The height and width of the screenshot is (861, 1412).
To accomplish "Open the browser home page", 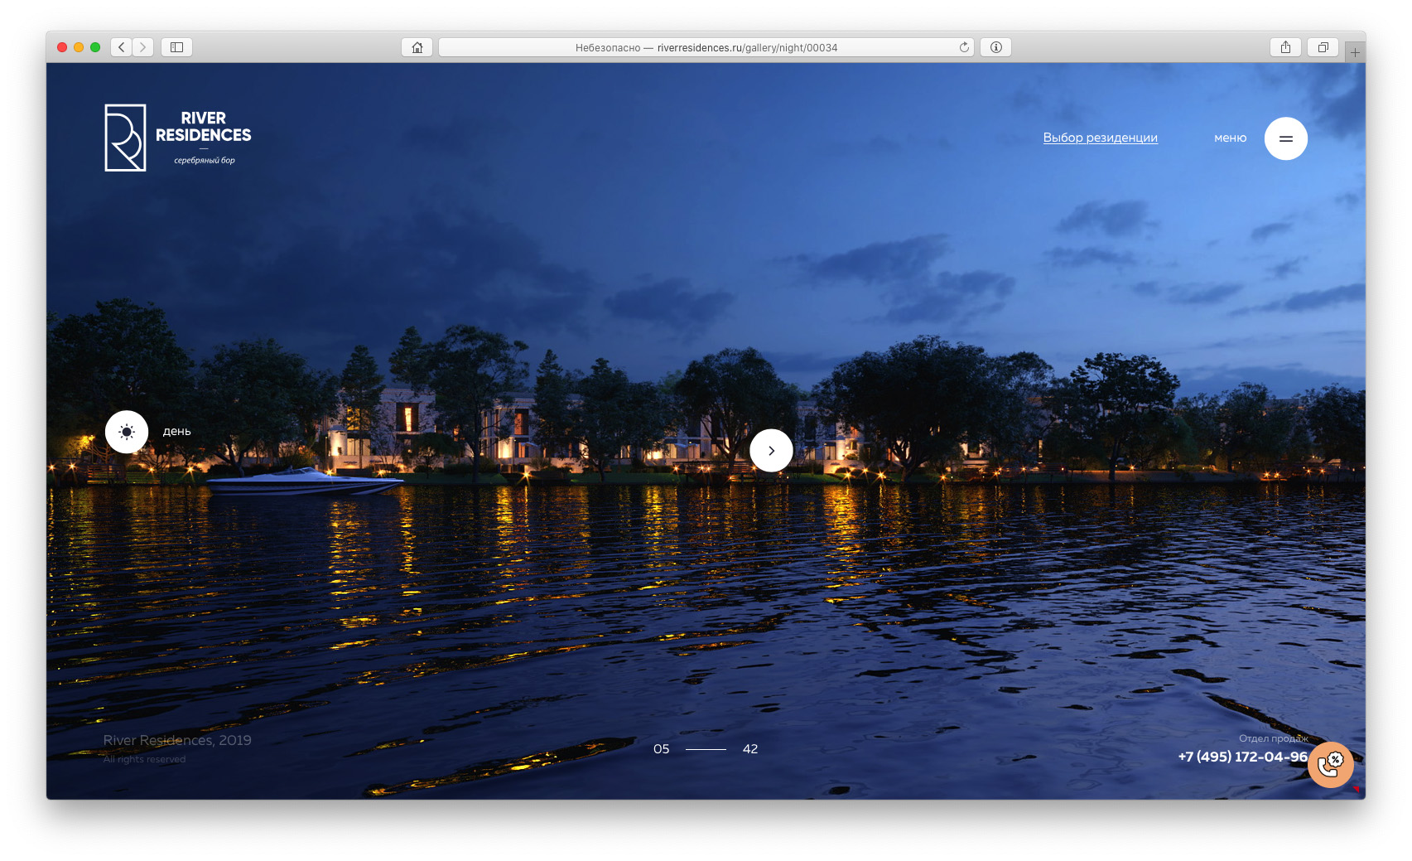I will [x=417, y=47].
